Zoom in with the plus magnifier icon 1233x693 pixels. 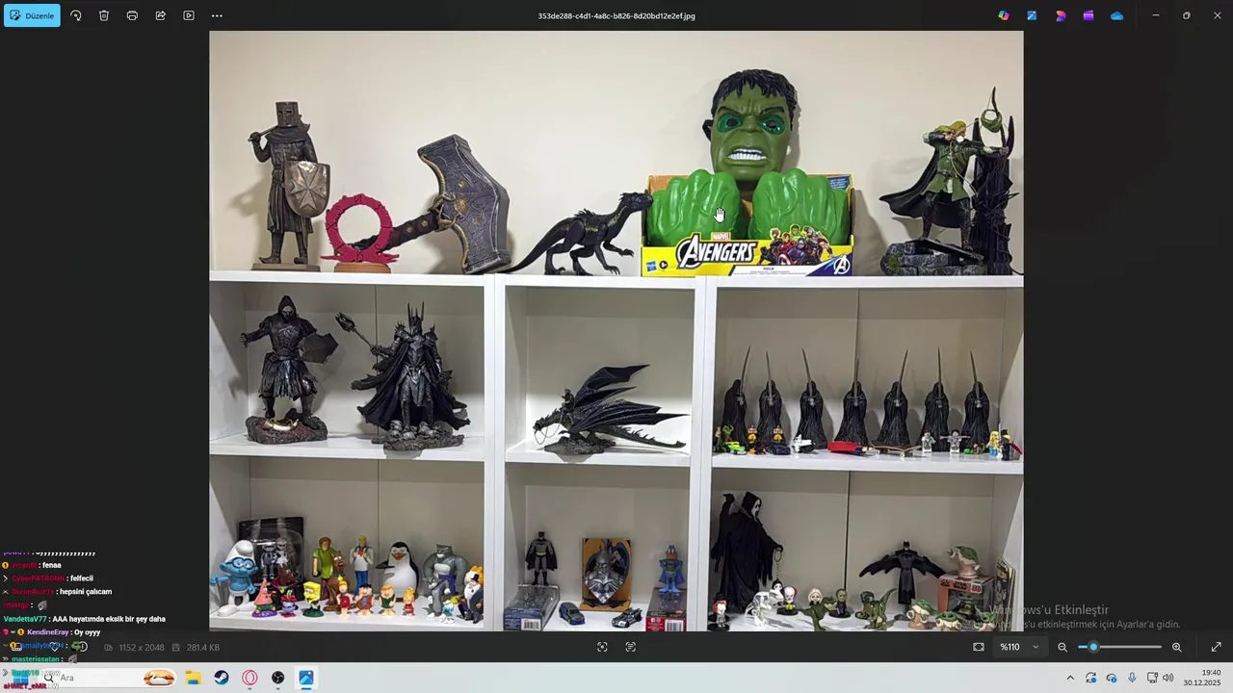1176,647
